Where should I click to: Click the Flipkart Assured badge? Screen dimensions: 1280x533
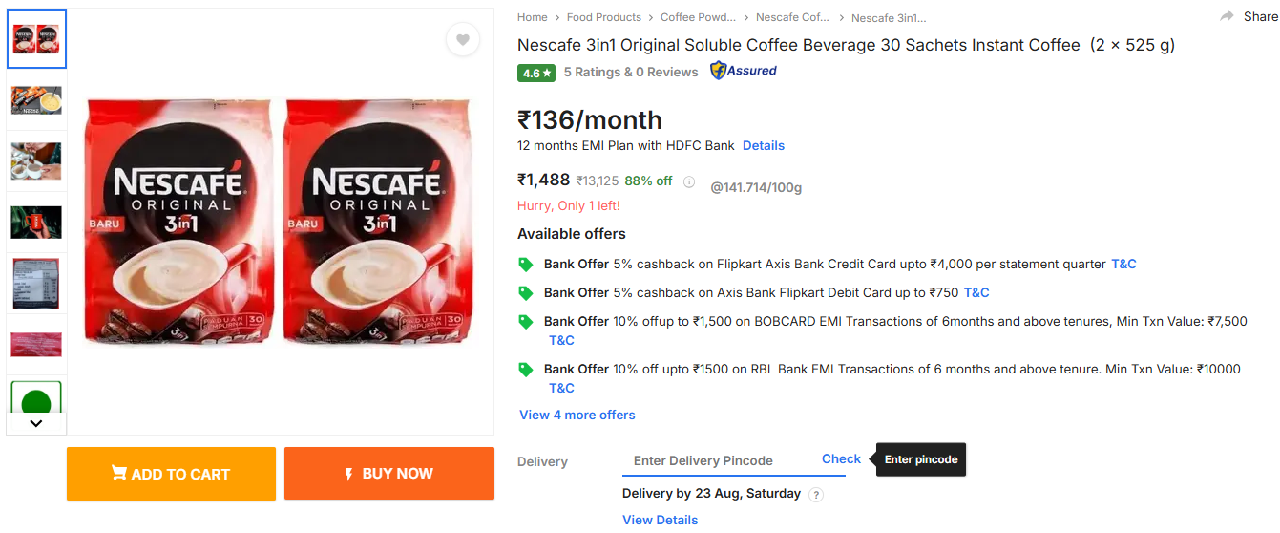pos(744,71)
